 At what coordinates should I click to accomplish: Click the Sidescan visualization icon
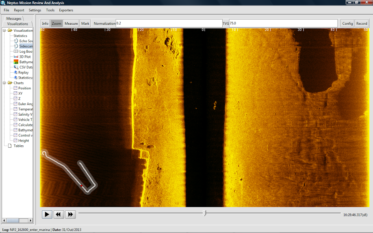pos(16,46)
